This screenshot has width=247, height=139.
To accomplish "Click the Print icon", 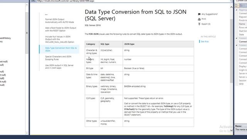I will (199, 19).
